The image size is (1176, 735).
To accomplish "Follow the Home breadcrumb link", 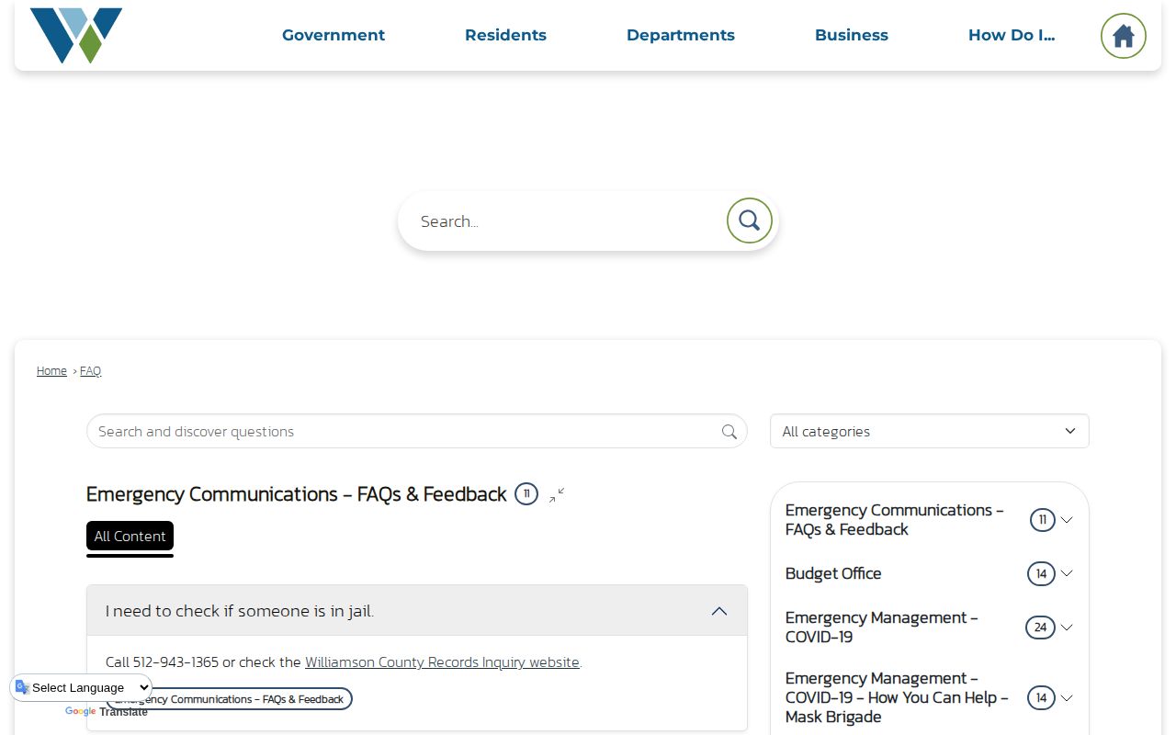I will [x=51, y=371].
